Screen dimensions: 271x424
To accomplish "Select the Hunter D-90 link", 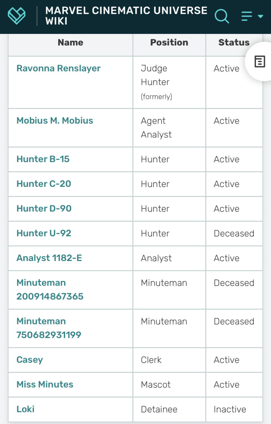I will (x=44, y=208).
